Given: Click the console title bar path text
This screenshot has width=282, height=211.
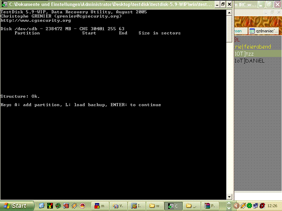Looking at the screenshot, I should click(111, 4).
